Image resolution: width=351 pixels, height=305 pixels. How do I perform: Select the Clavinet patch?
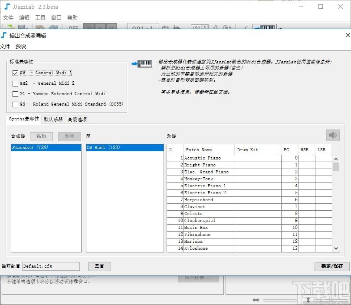pos(249,207)
